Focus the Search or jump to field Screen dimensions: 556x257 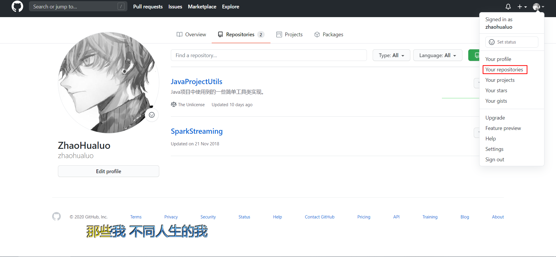[x=78, y=6]
